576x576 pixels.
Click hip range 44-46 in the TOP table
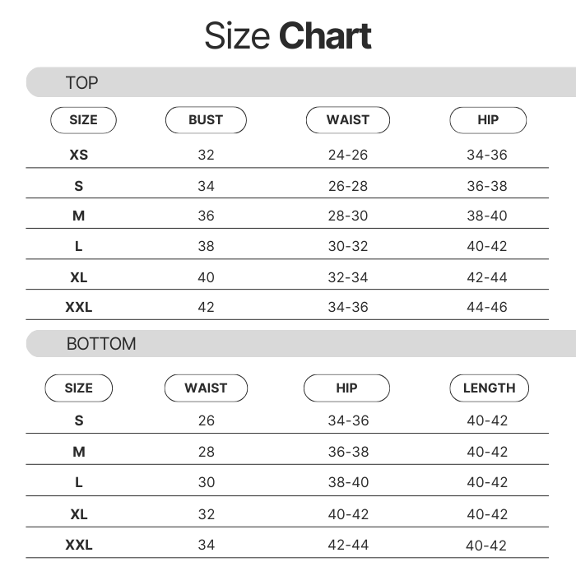487,307
